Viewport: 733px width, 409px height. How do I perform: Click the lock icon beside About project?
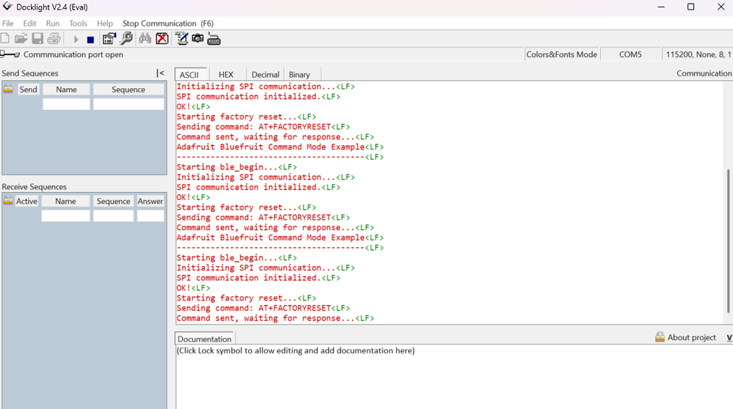(660, 336)
